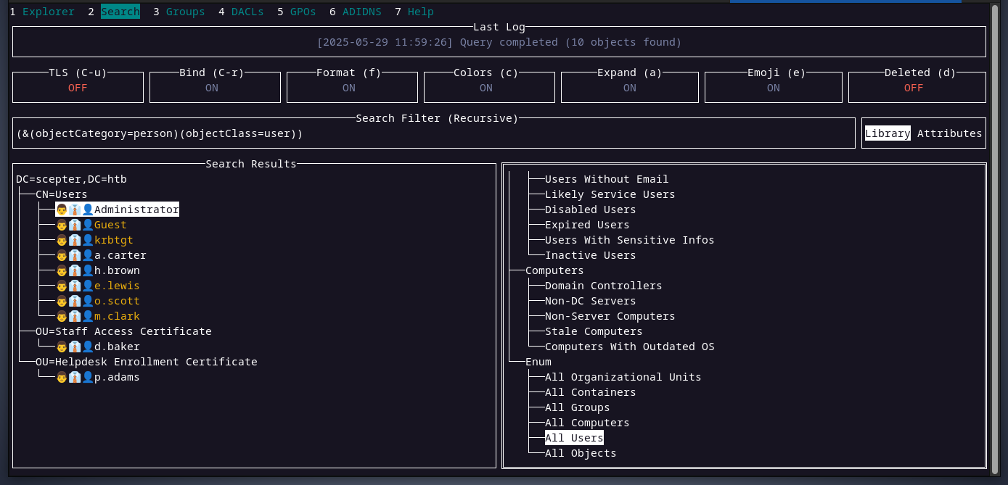Screen dimensions: 1008x485
Task: Turn on the Deleted (d) toggle
Action: click(x=917, y=87)
